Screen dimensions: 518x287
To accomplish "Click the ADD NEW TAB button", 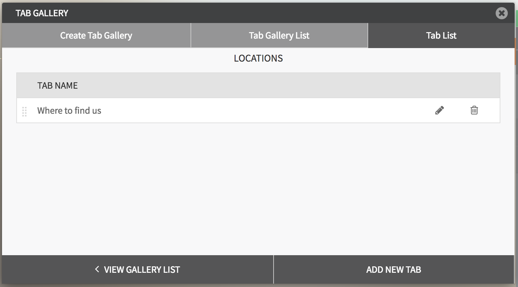I will pos(394,269).
